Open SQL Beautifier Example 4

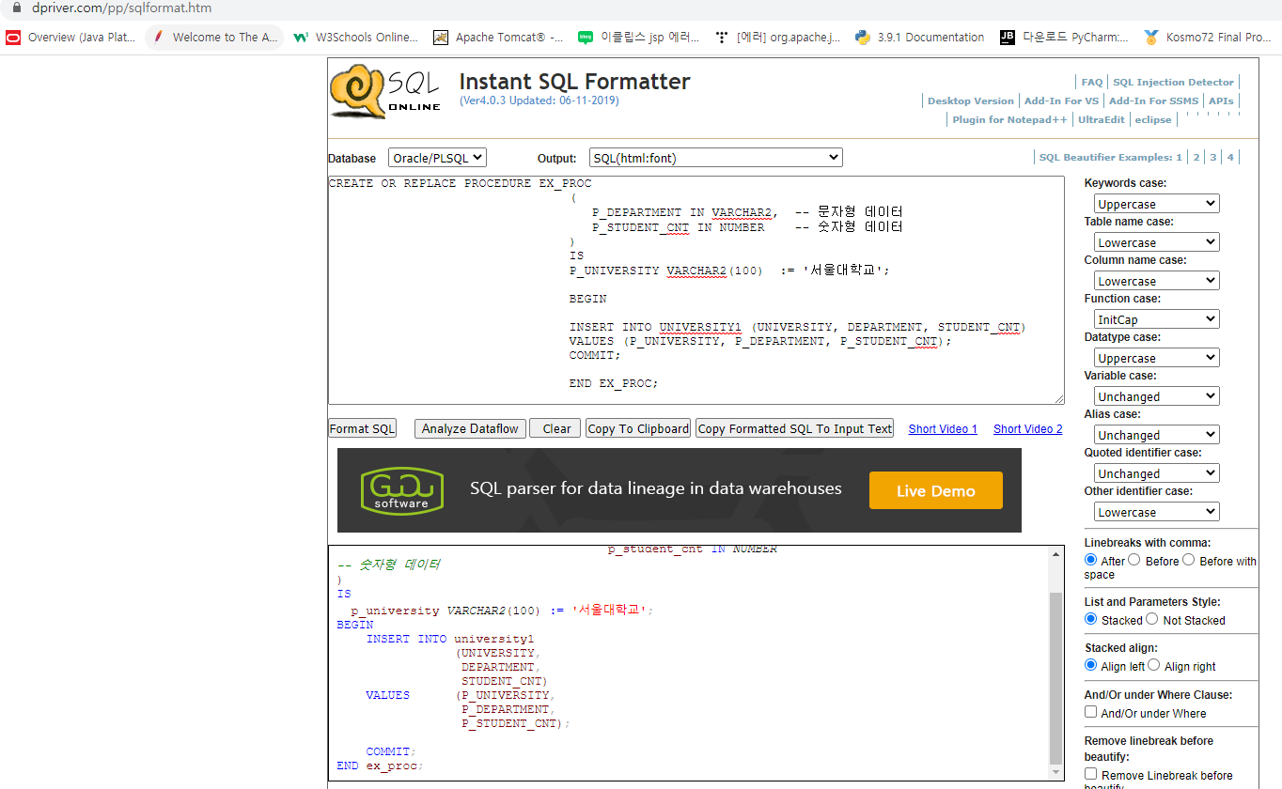pyautogui.click(x=1229, y=158)
